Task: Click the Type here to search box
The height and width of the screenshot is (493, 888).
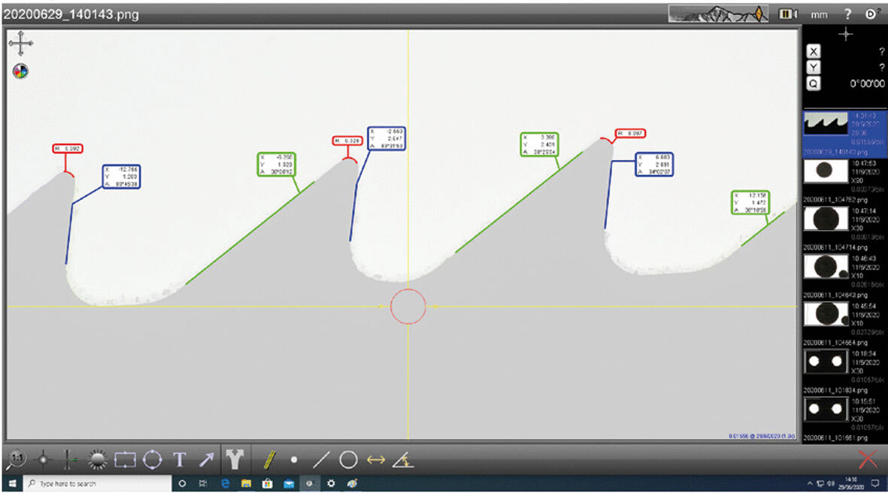Action: point(98,483)
